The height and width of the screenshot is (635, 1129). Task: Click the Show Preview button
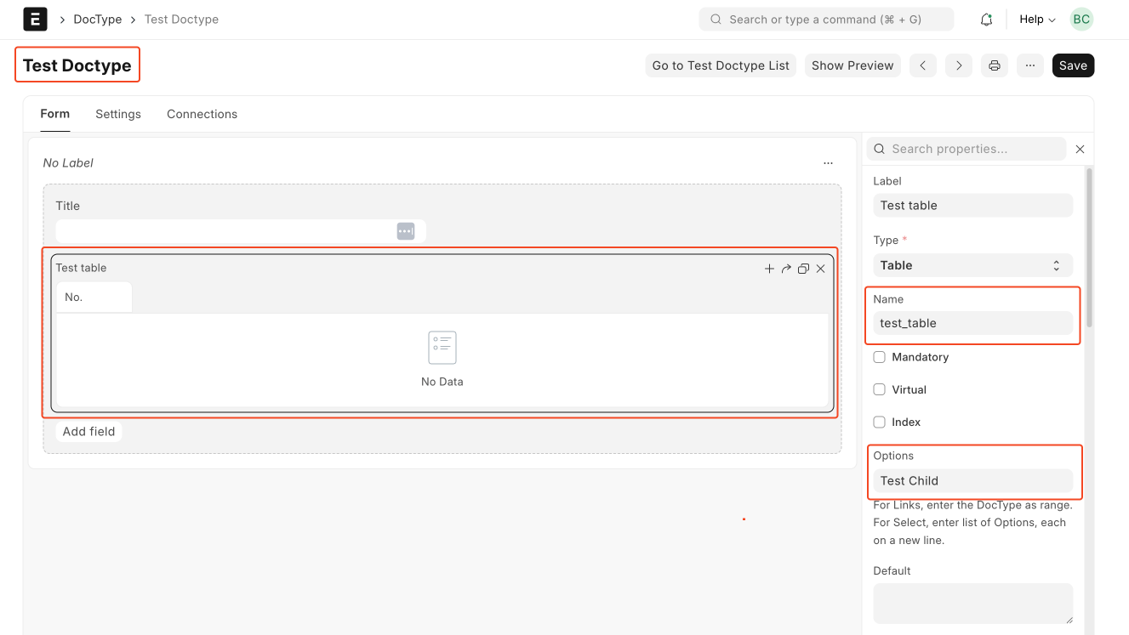click(852, 65)
